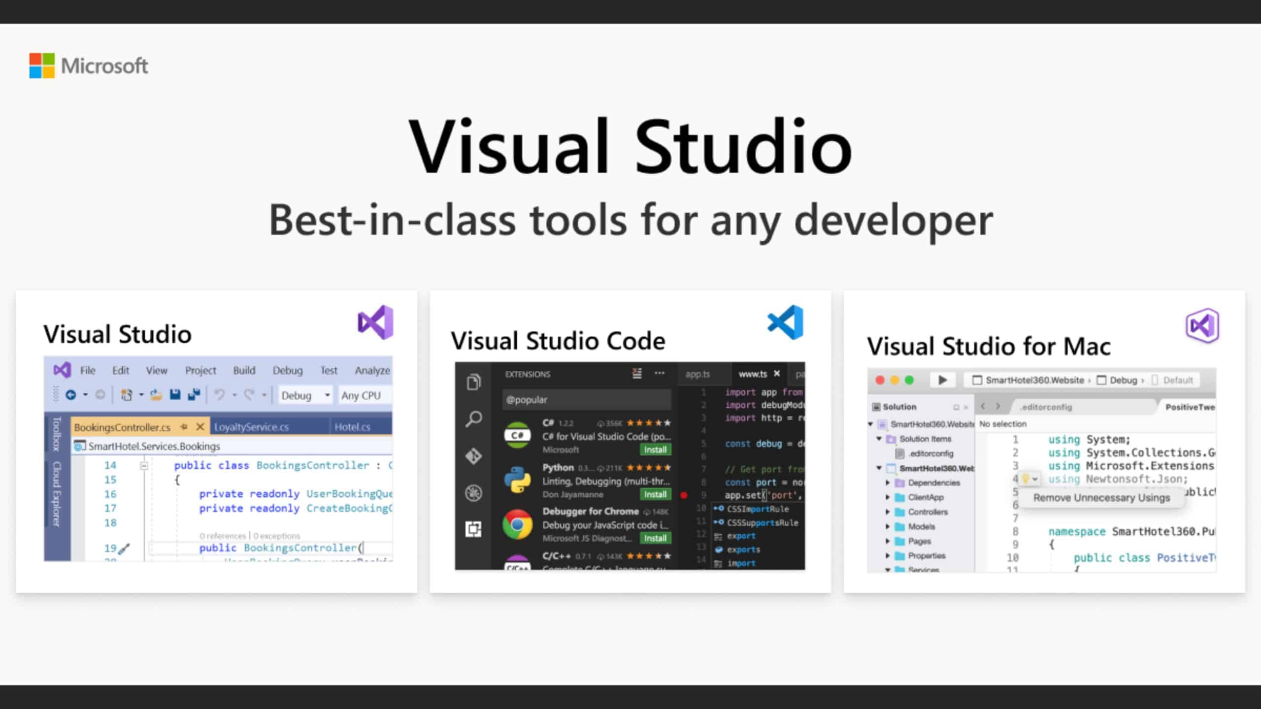Click the Navigate Backward arrow in Visual Studio toolbar
Image resolution: width=1261 pixels, height=709 pixels.
click(71, 395)
